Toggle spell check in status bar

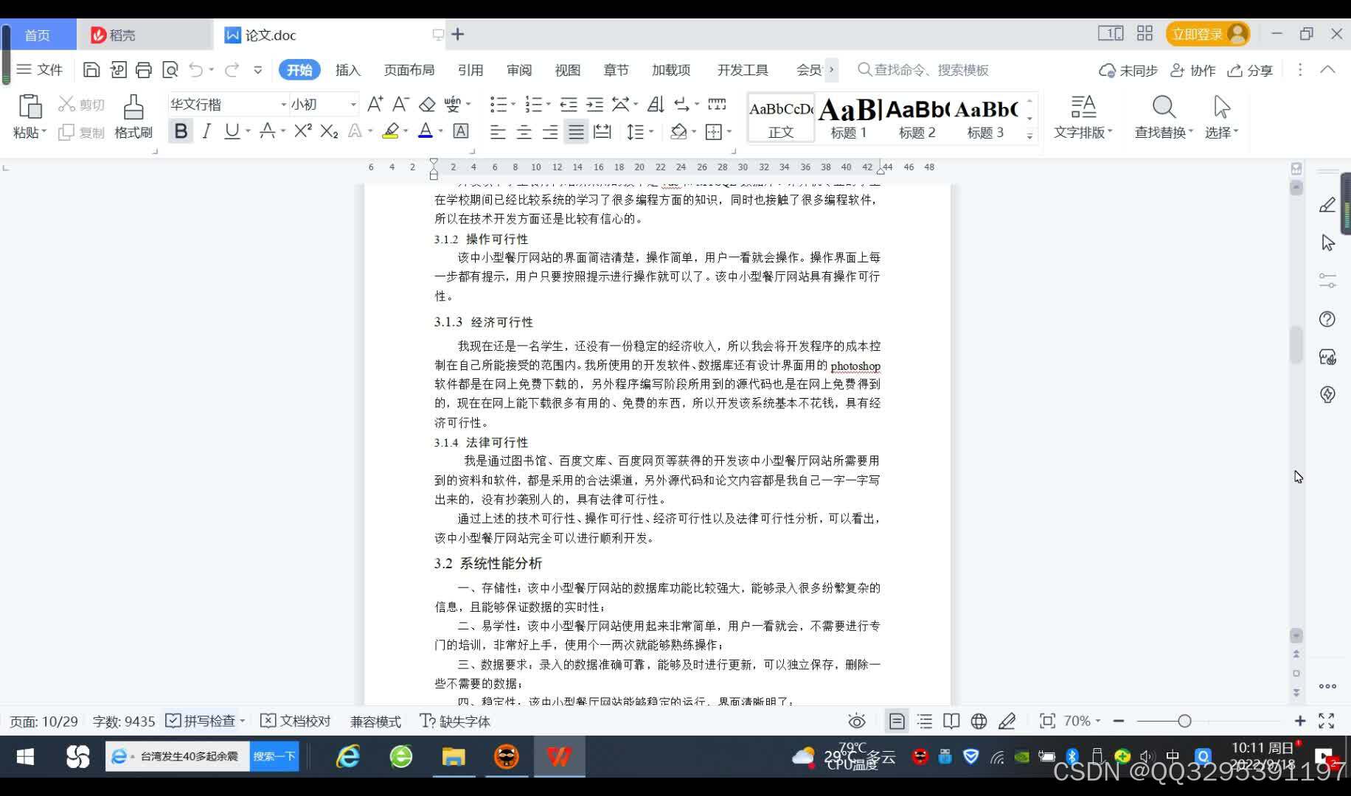click(201, 722)
